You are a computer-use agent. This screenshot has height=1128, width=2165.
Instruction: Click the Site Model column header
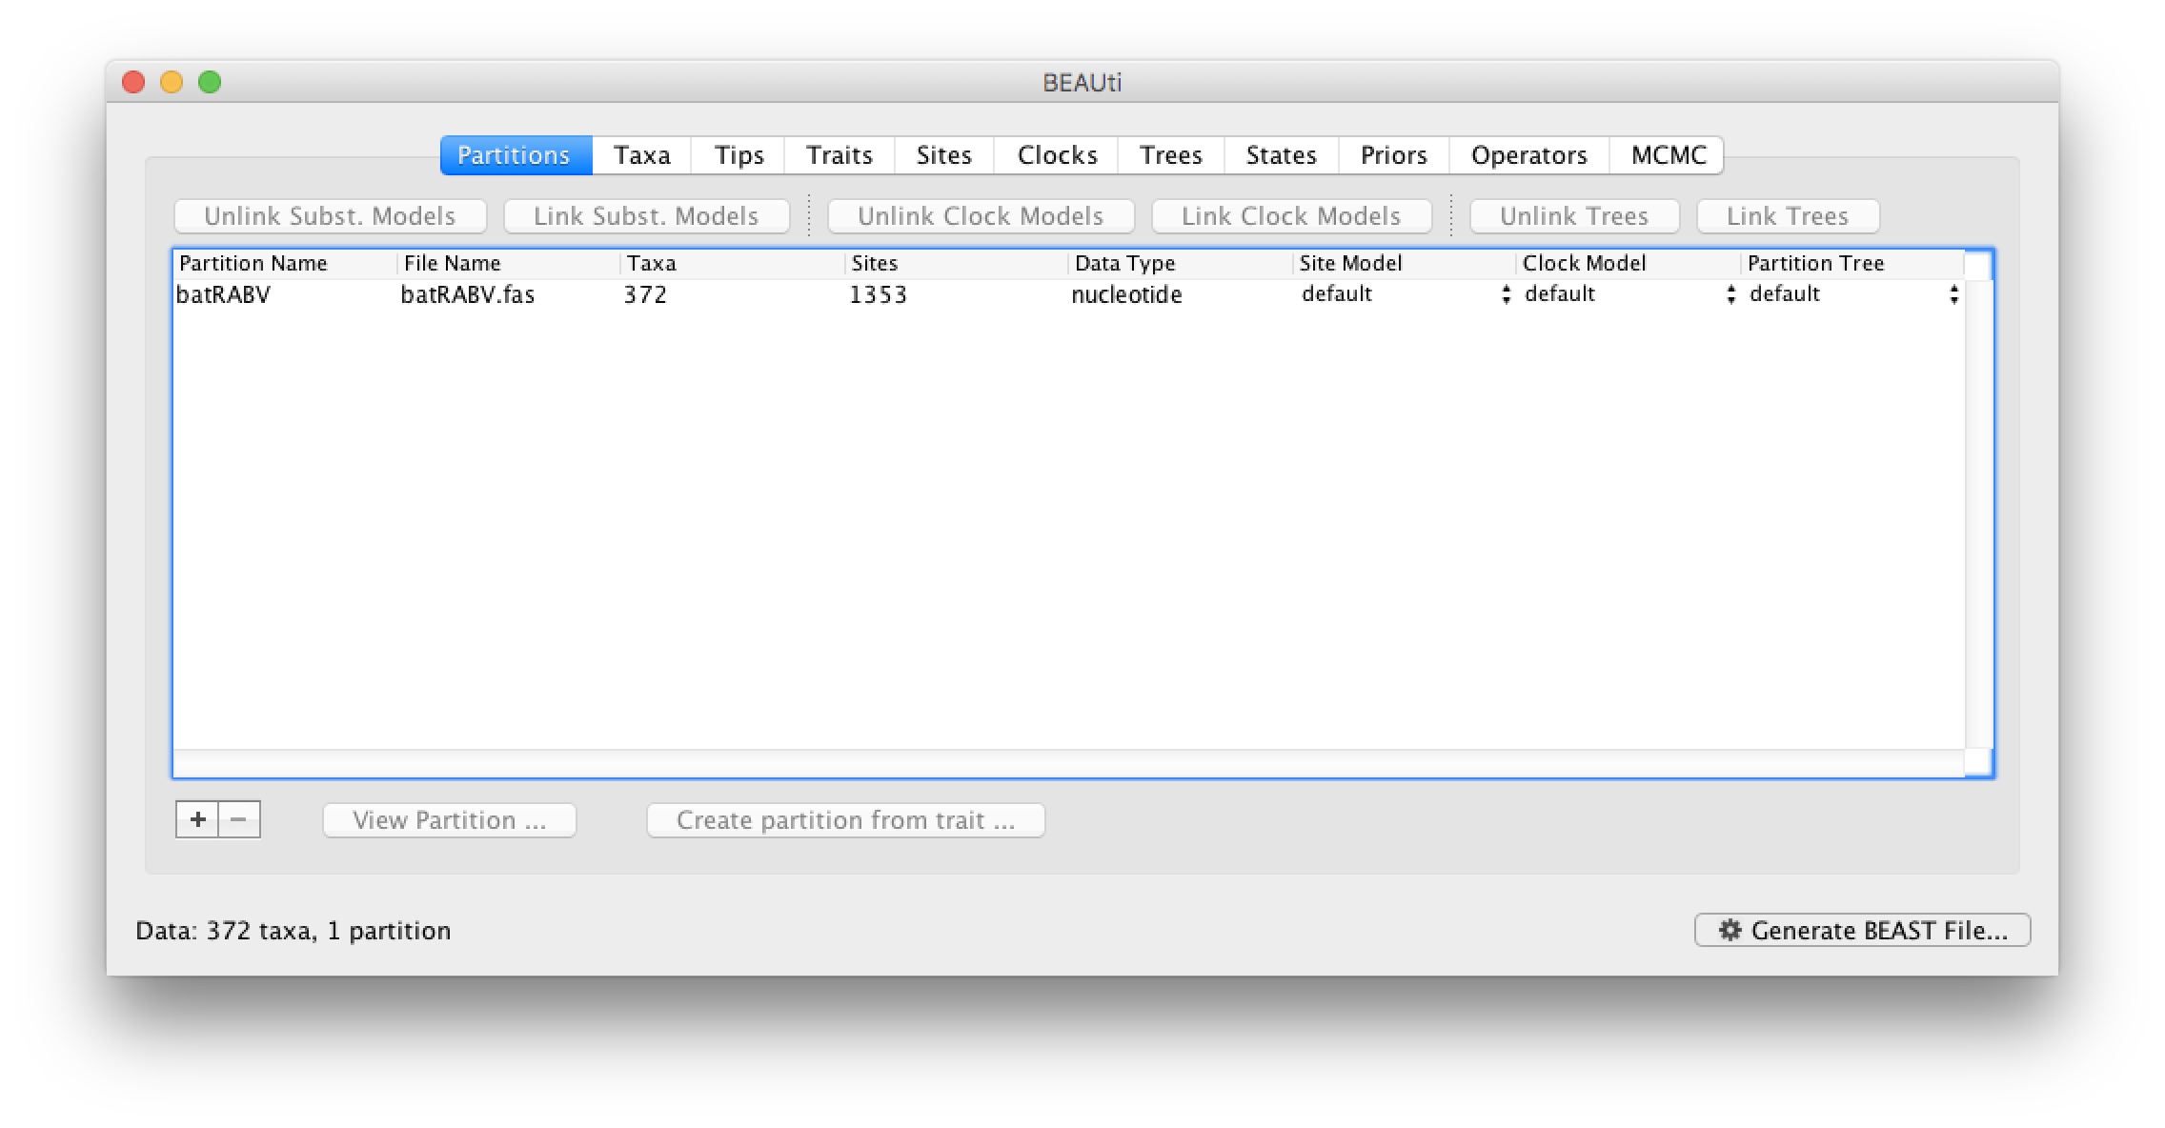pyautogui.click(x=1405, y=264)
